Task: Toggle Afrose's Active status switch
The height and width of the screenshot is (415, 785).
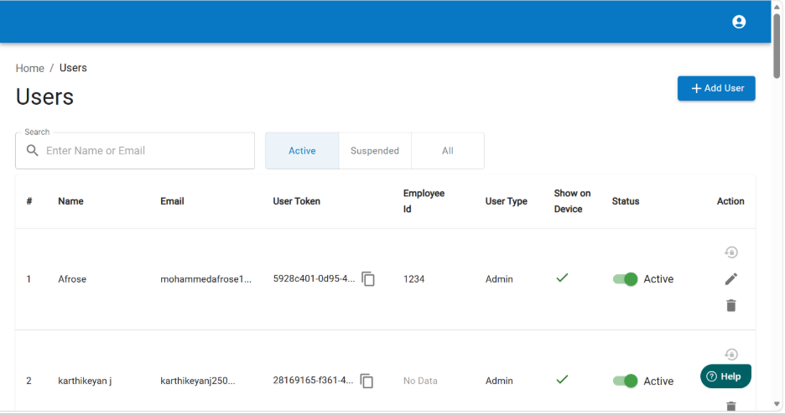Action: click(x=626, y=279)
